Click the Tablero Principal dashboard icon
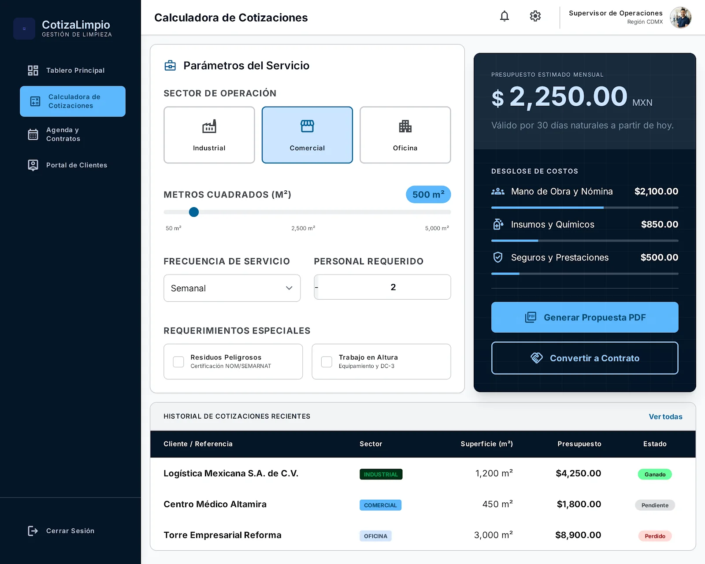This screenshot has height=564, width=705. point(33,70)
